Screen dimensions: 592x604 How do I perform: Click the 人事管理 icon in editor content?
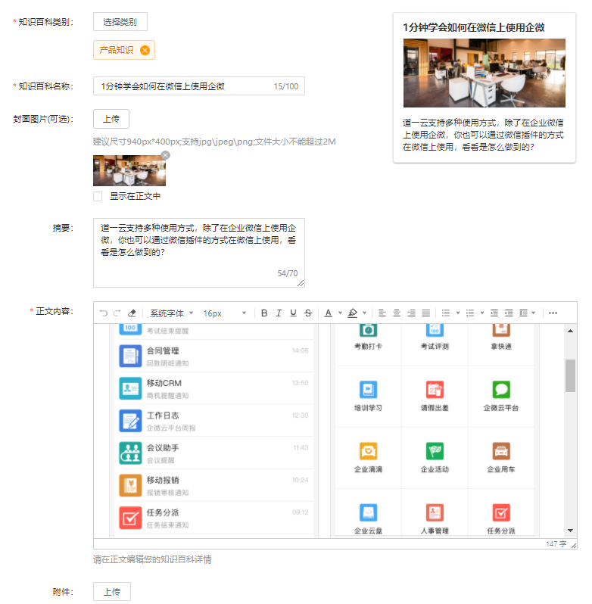point(435,512)
